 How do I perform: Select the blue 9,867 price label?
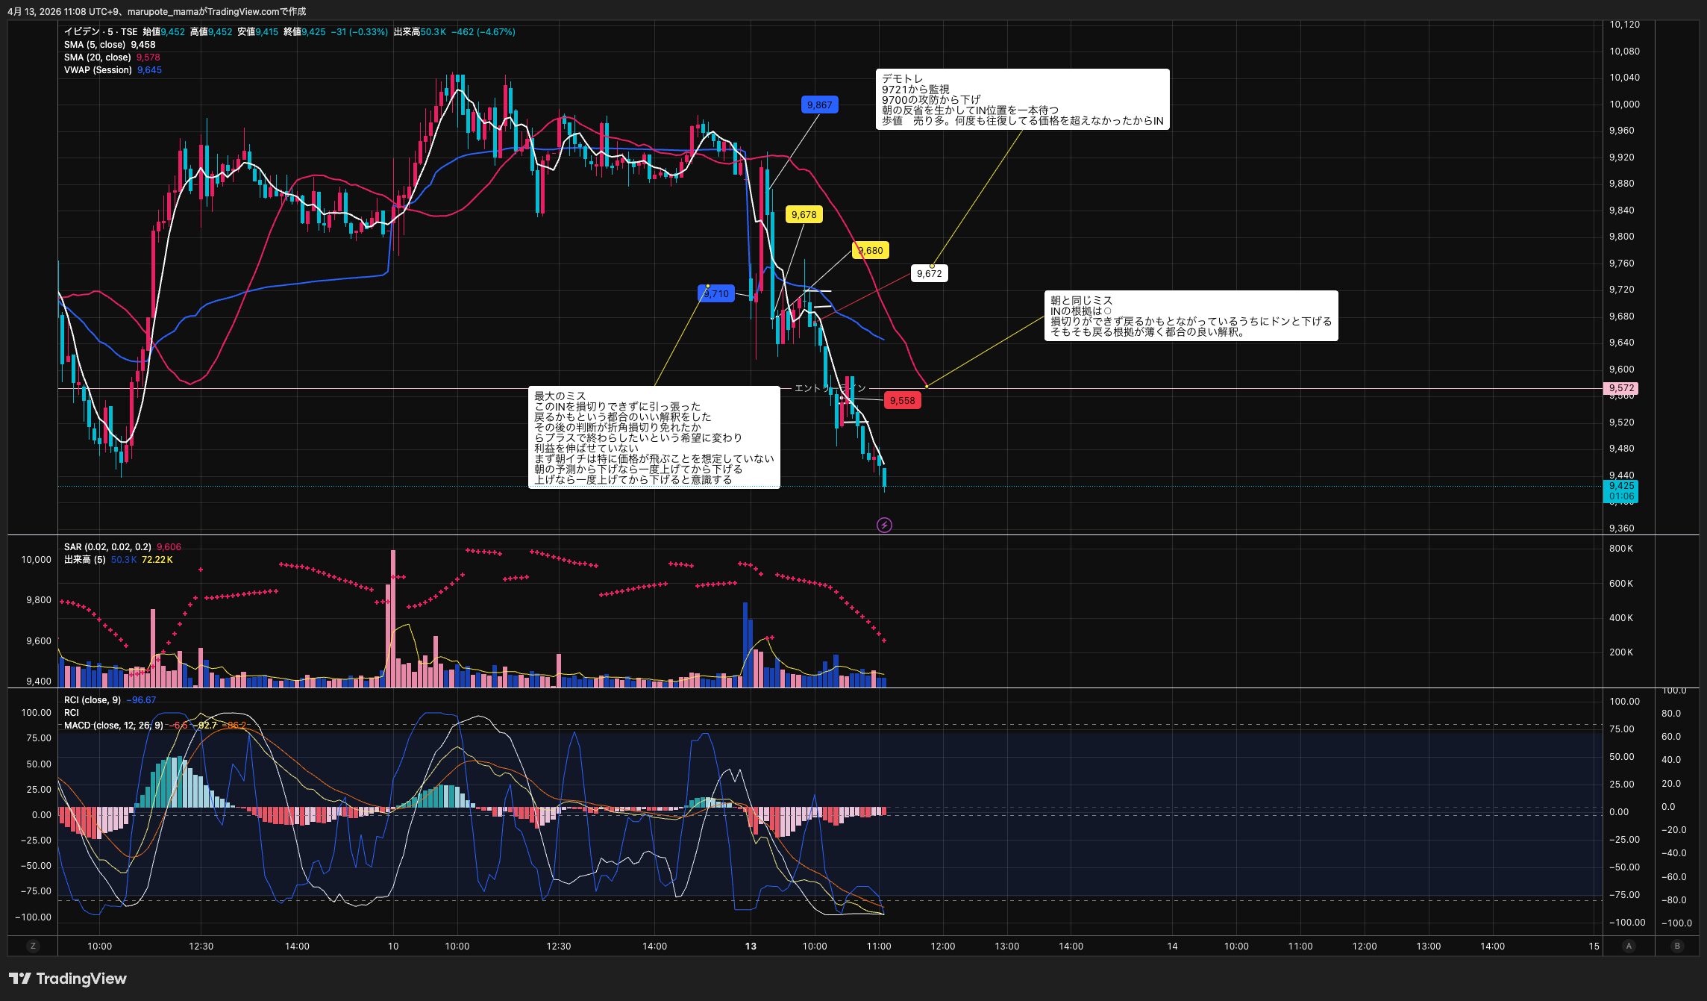(x=819, y=105)
